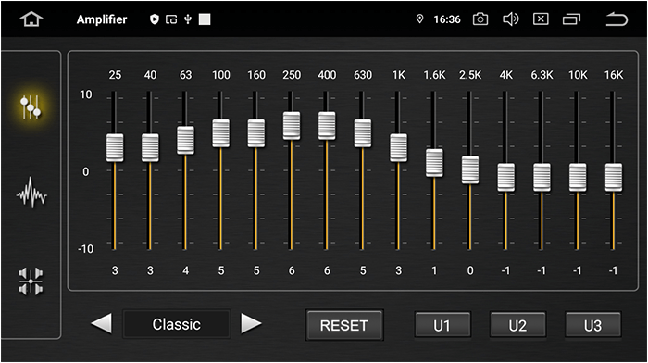
Task: Go to the Home screen icon
Action: pos(31,19)
